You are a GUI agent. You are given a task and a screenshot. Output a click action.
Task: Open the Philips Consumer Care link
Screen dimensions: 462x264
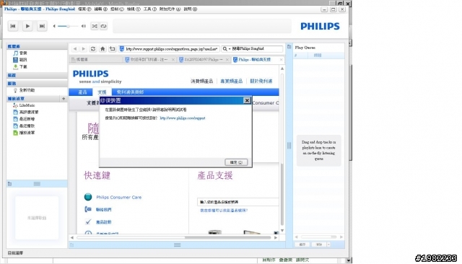[x=118, y=197]
